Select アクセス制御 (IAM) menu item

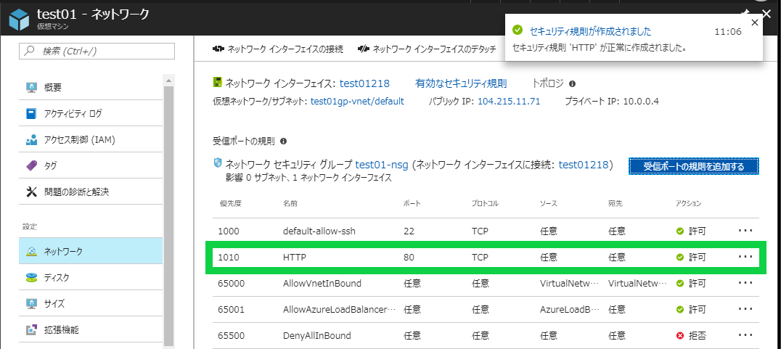(x=91, y=140)
